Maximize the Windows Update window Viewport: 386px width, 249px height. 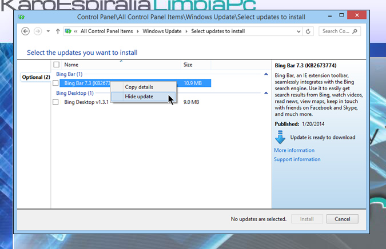[x=341, y=15]
